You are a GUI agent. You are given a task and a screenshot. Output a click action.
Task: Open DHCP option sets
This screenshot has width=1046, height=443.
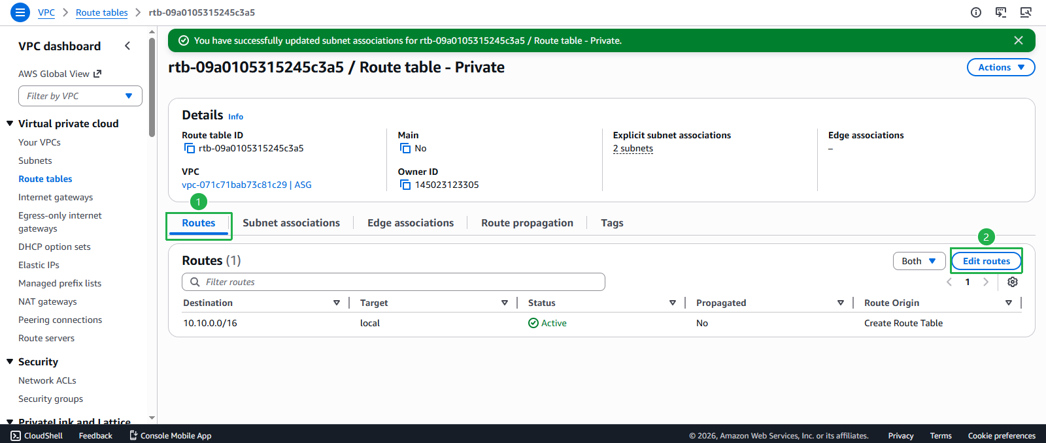point(54,247)
